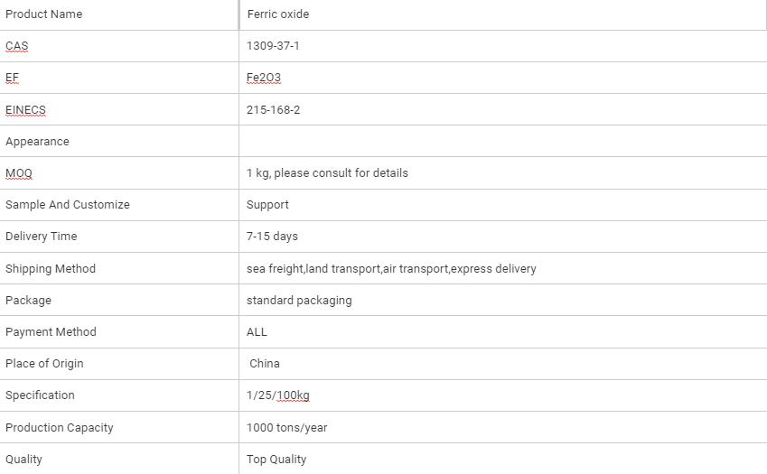Click the China origin value
This screenshot has height=474, width=767.
[265, 363]
